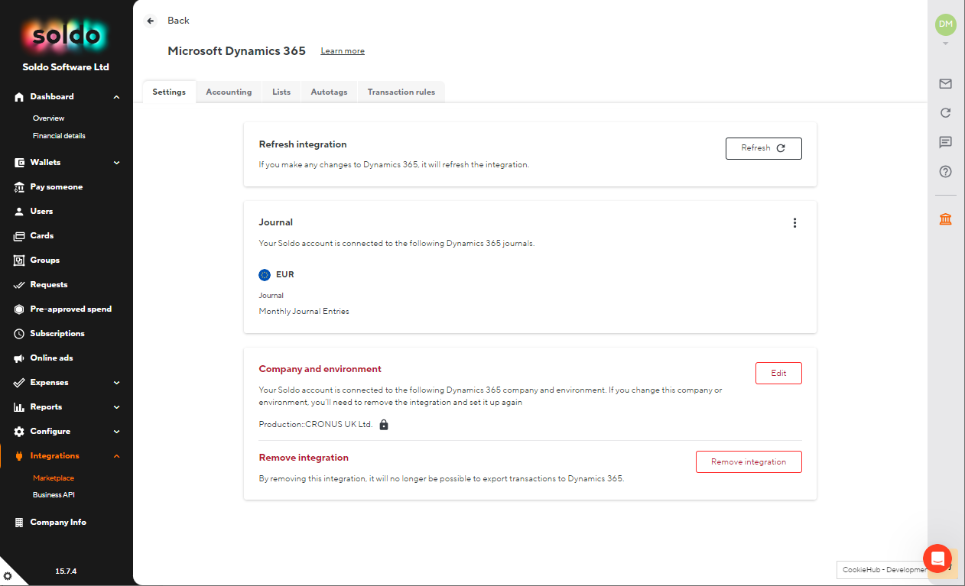The height and width of the screenshot is (586, 965).
Task: Open Overview under Dashboard
Action: point(48,118)
